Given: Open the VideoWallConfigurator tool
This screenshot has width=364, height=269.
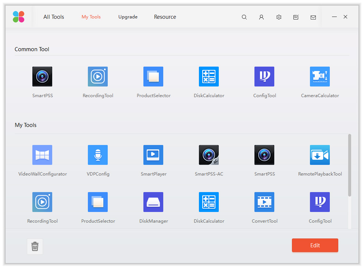Looking at the screenshot, I should [x=42, y=155].
